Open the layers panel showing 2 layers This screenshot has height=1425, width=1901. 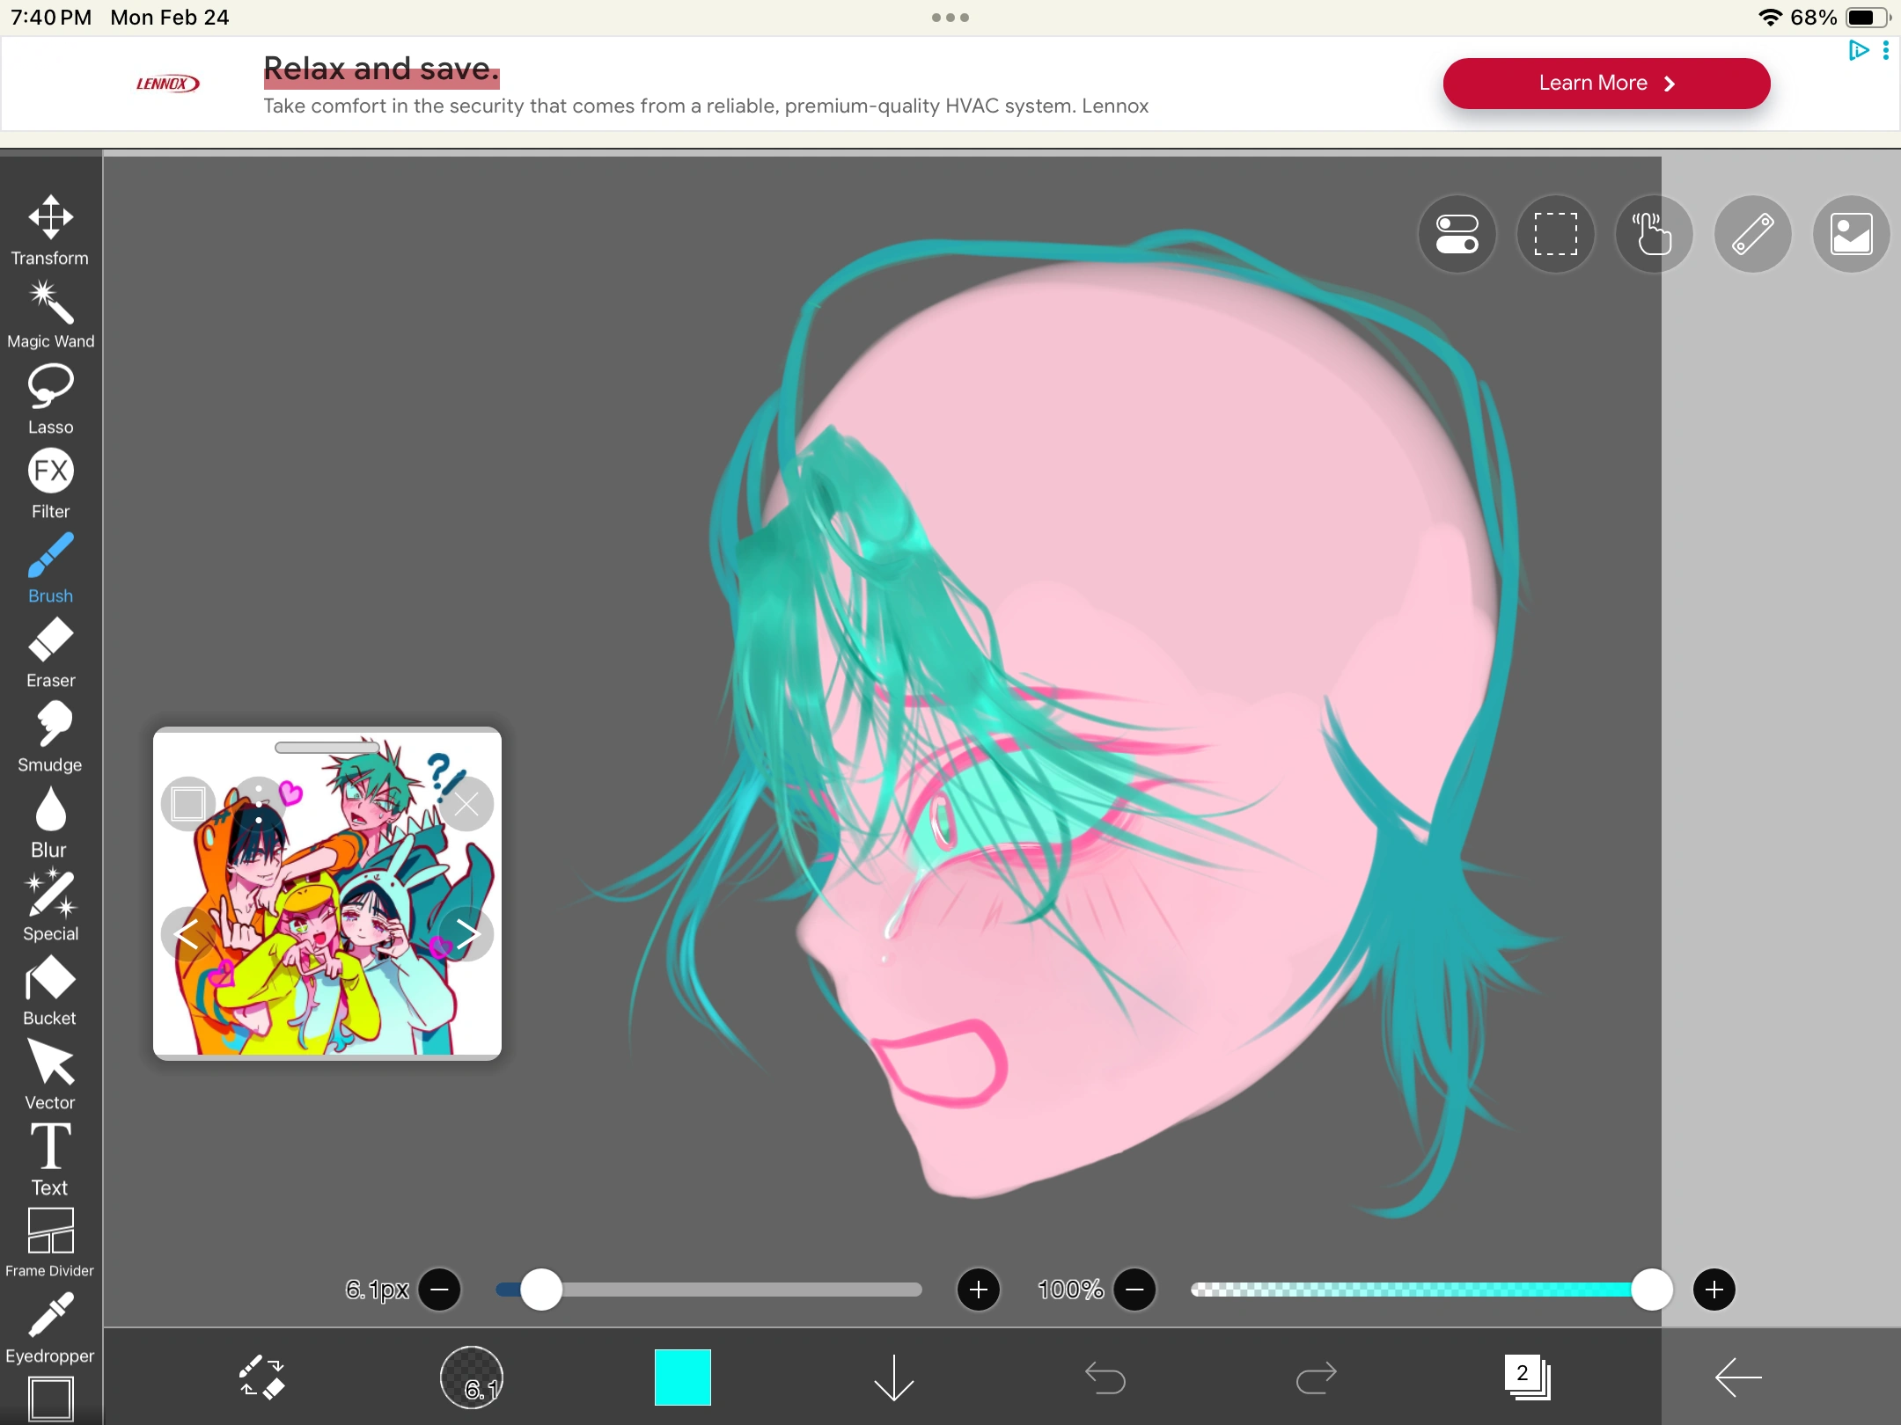pyautogui.click(x=1528, y=1377)
